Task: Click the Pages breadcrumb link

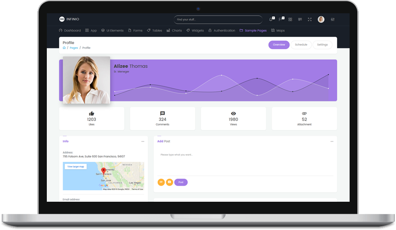Action: [74, 48]
